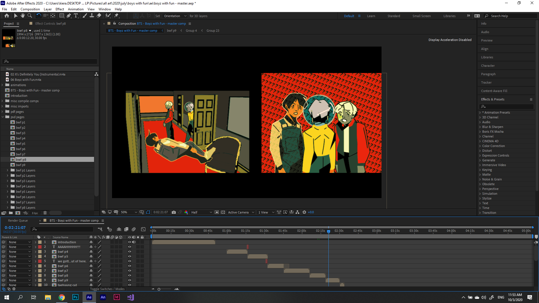Open the magnification 50% dropdown
The height and width of the screenshot is (303, 539).
(x=129, y=212)
